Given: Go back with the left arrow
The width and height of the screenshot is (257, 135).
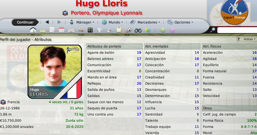Looking at the screenshot, I should [x=47, y=22].
